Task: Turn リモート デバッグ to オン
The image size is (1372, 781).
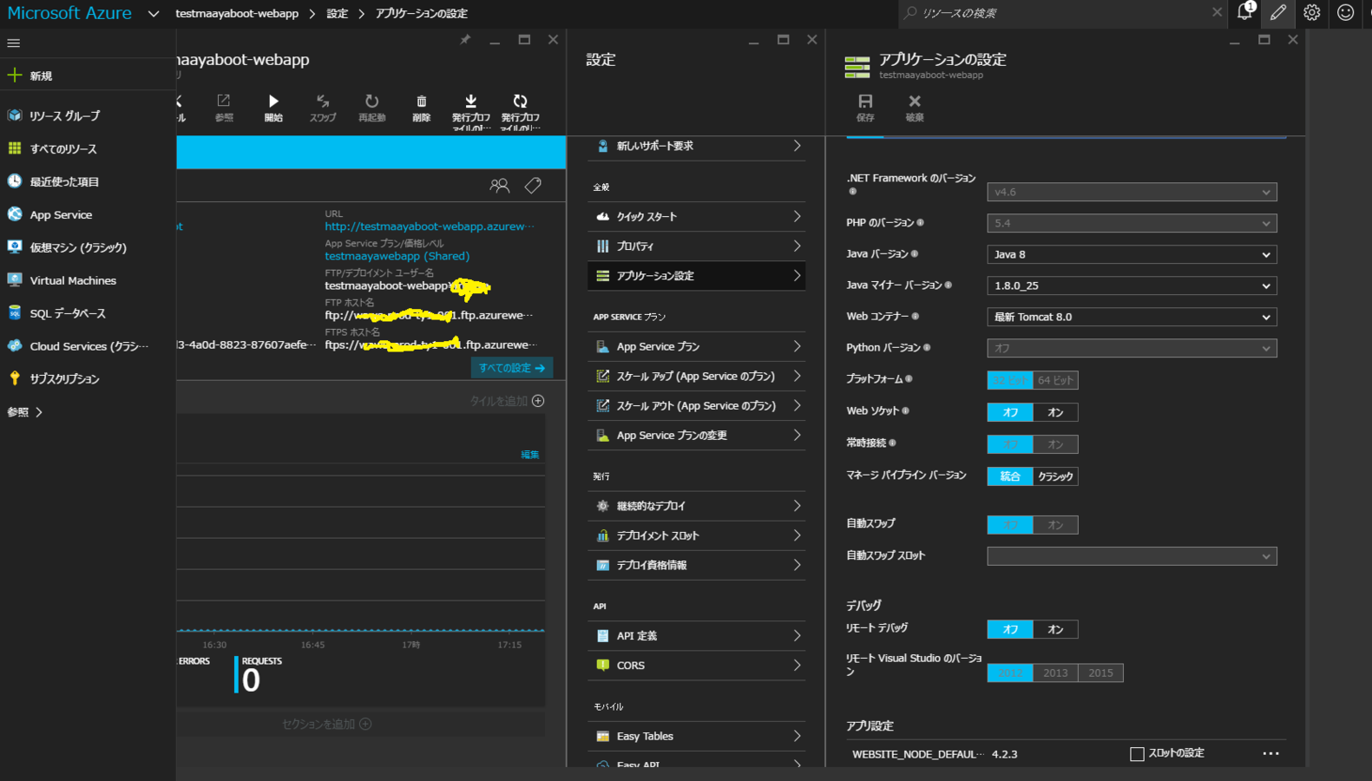Action: tap(1055, 629)
